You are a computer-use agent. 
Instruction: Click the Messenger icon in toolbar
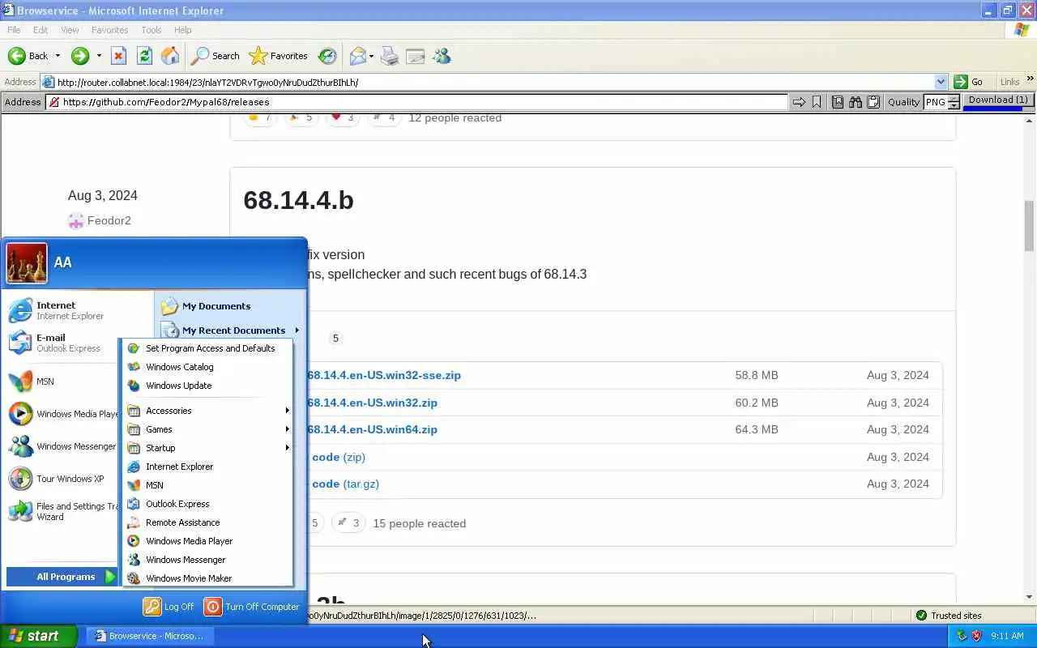pyautogui.click(x=442, y=56)
